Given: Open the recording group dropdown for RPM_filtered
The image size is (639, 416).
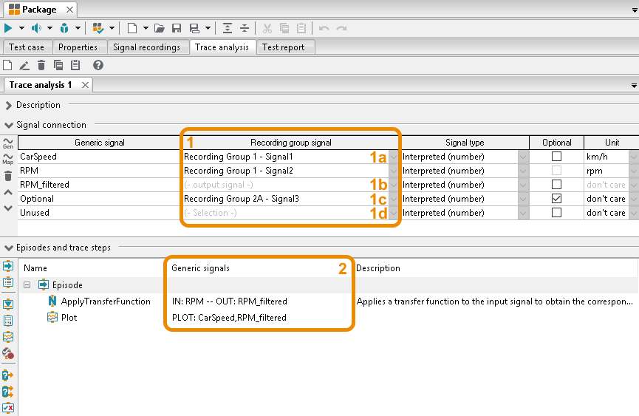Looking at the screenshot, I should click(x=393, y=185).
